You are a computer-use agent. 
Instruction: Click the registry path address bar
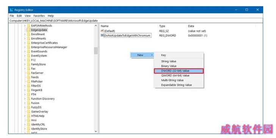[136, 21]
